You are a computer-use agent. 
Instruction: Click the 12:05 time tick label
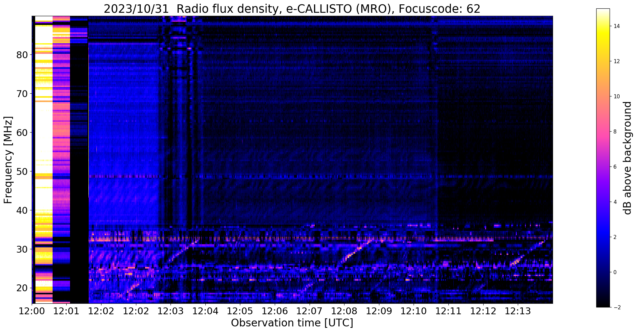click(x=240, y=311)
